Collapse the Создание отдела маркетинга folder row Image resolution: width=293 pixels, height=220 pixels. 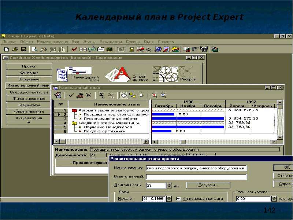[x=74, y=123]
